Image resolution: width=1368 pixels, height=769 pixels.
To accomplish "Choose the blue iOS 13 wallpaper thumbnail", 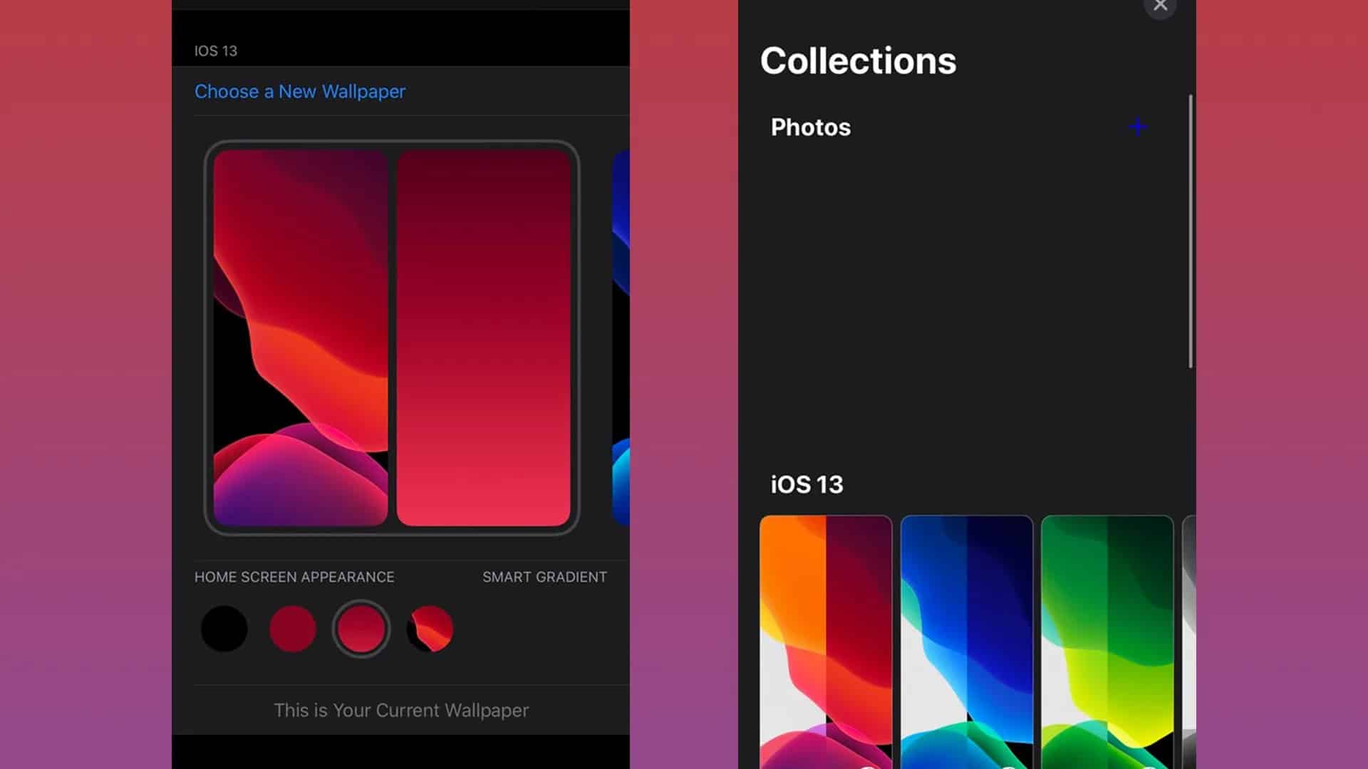I will click(x=967, y=642).
